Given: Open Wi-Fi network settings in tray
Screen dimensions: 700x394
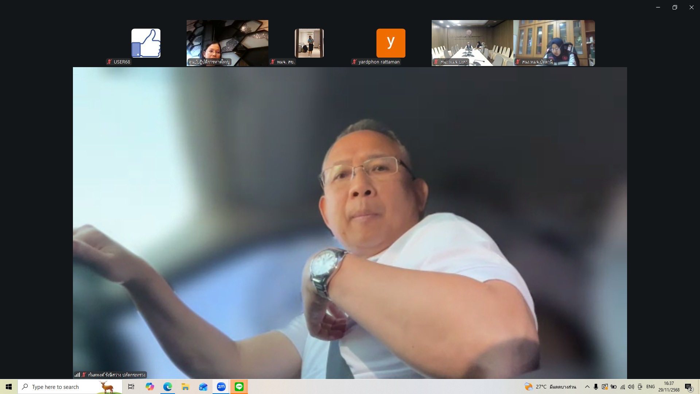Looking at the screenshot, I should point(622,387).
